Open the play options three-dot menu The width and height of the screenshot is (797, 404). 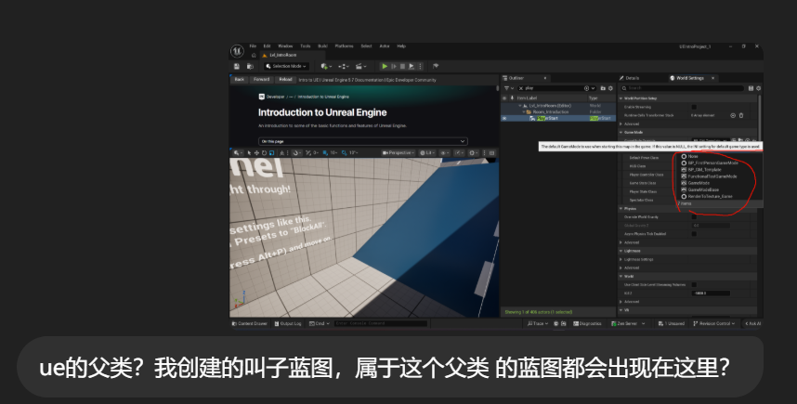(x=421, y=66)
